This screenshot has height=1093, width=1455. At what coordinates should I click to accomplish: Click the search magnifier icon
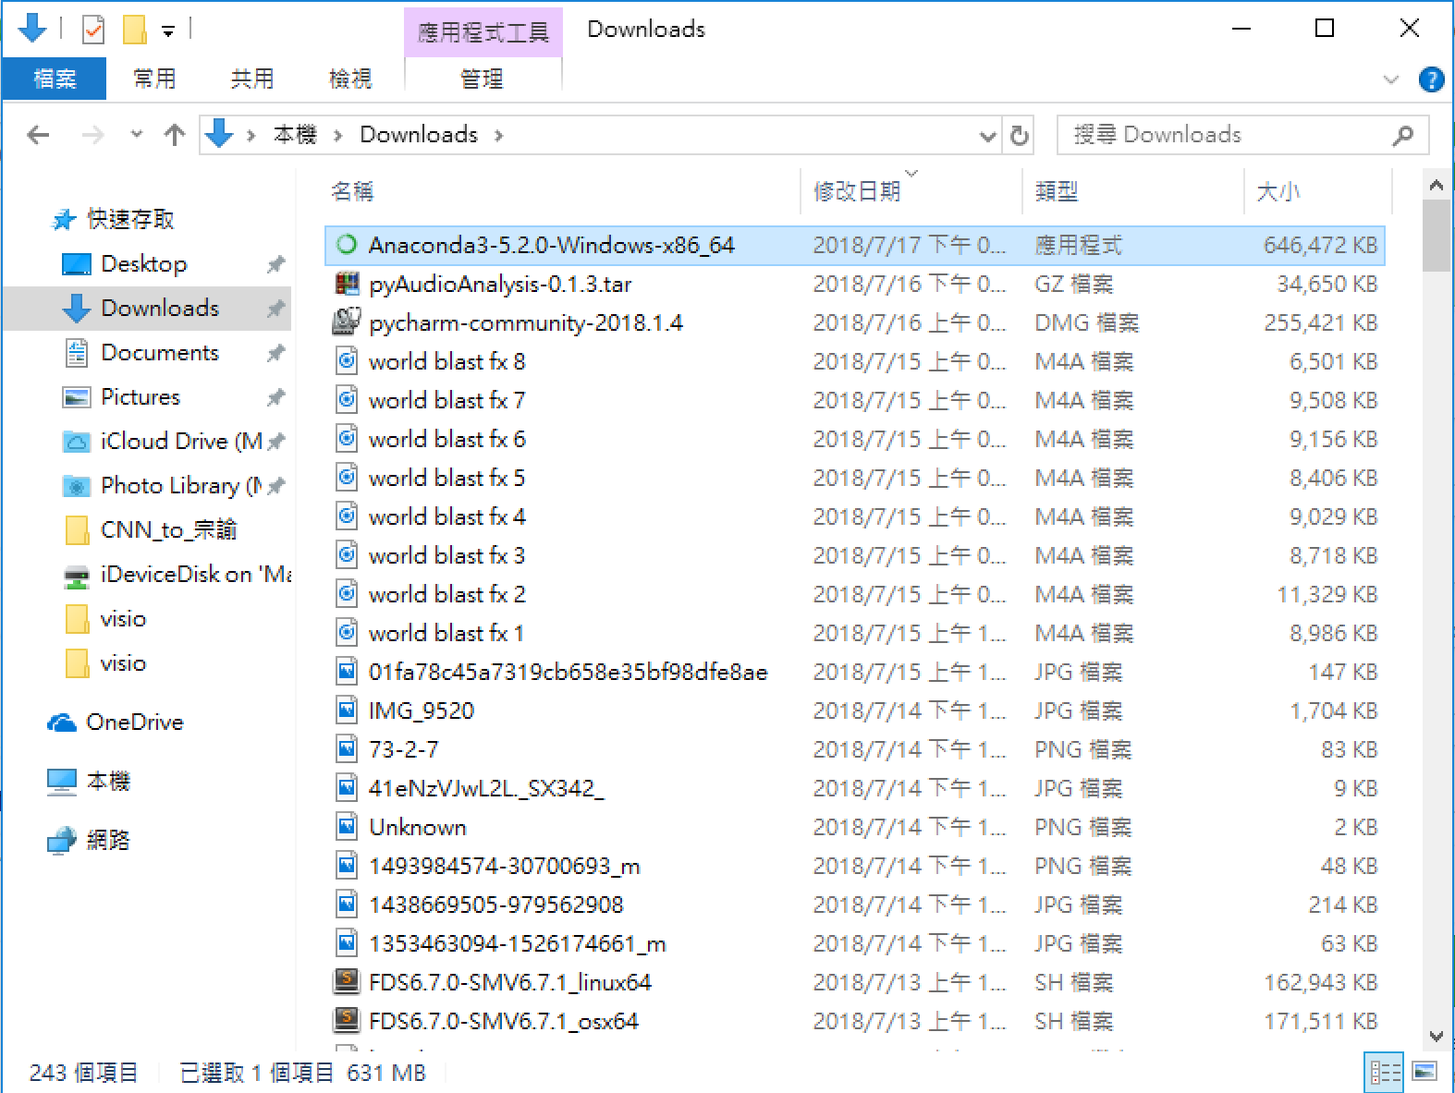point(1402,136)
